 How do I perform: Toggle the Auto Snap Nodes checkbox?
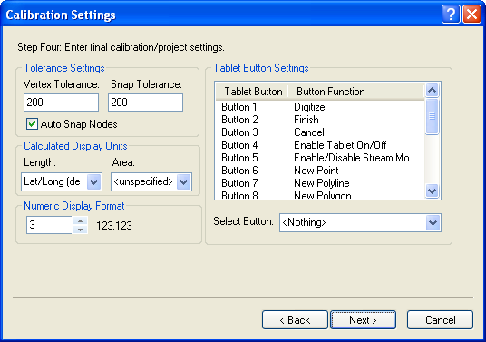pyautogui.click(x=32, y=123)
